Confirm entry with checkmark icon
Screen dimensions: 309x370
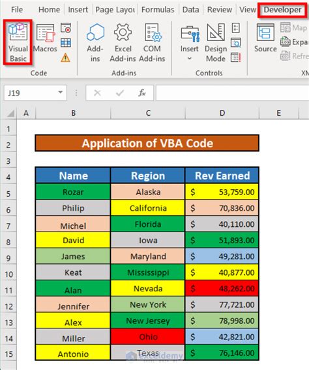click(x=120, y=93)
